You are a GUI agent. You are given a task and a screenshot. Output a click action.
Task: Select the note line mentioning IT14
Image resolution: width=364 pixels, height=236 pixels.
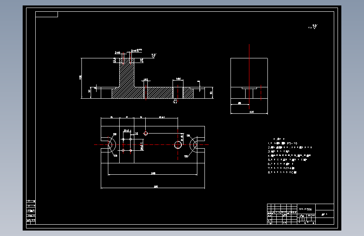tap(281, 168)
